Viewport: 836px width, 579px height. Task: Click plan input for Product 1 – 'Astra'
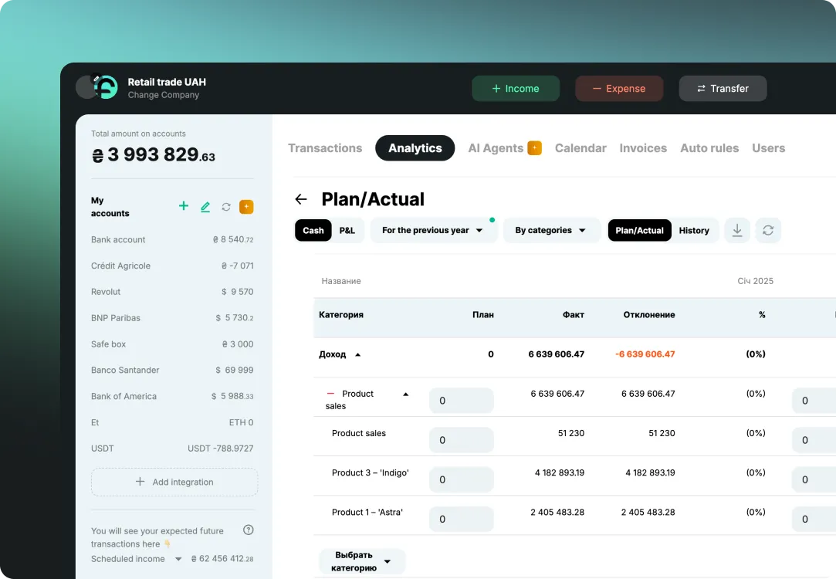click(x=461, y=519)
